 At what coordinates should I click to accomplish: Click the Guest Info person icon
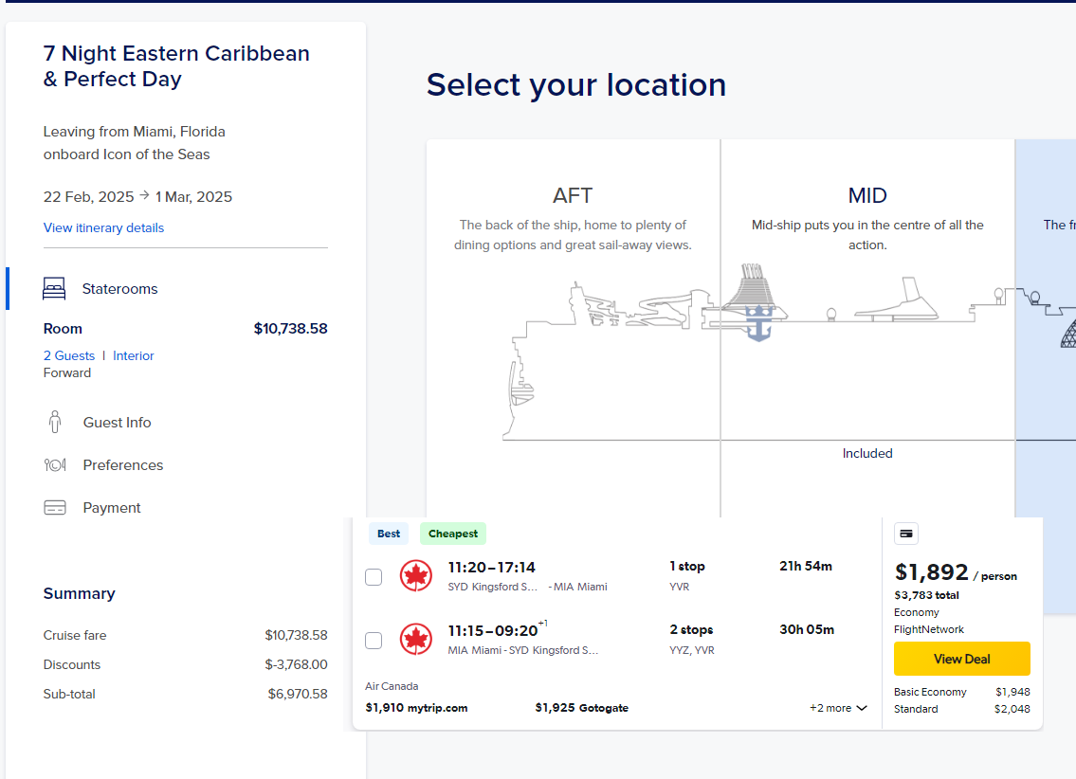(x=55, y=422)
